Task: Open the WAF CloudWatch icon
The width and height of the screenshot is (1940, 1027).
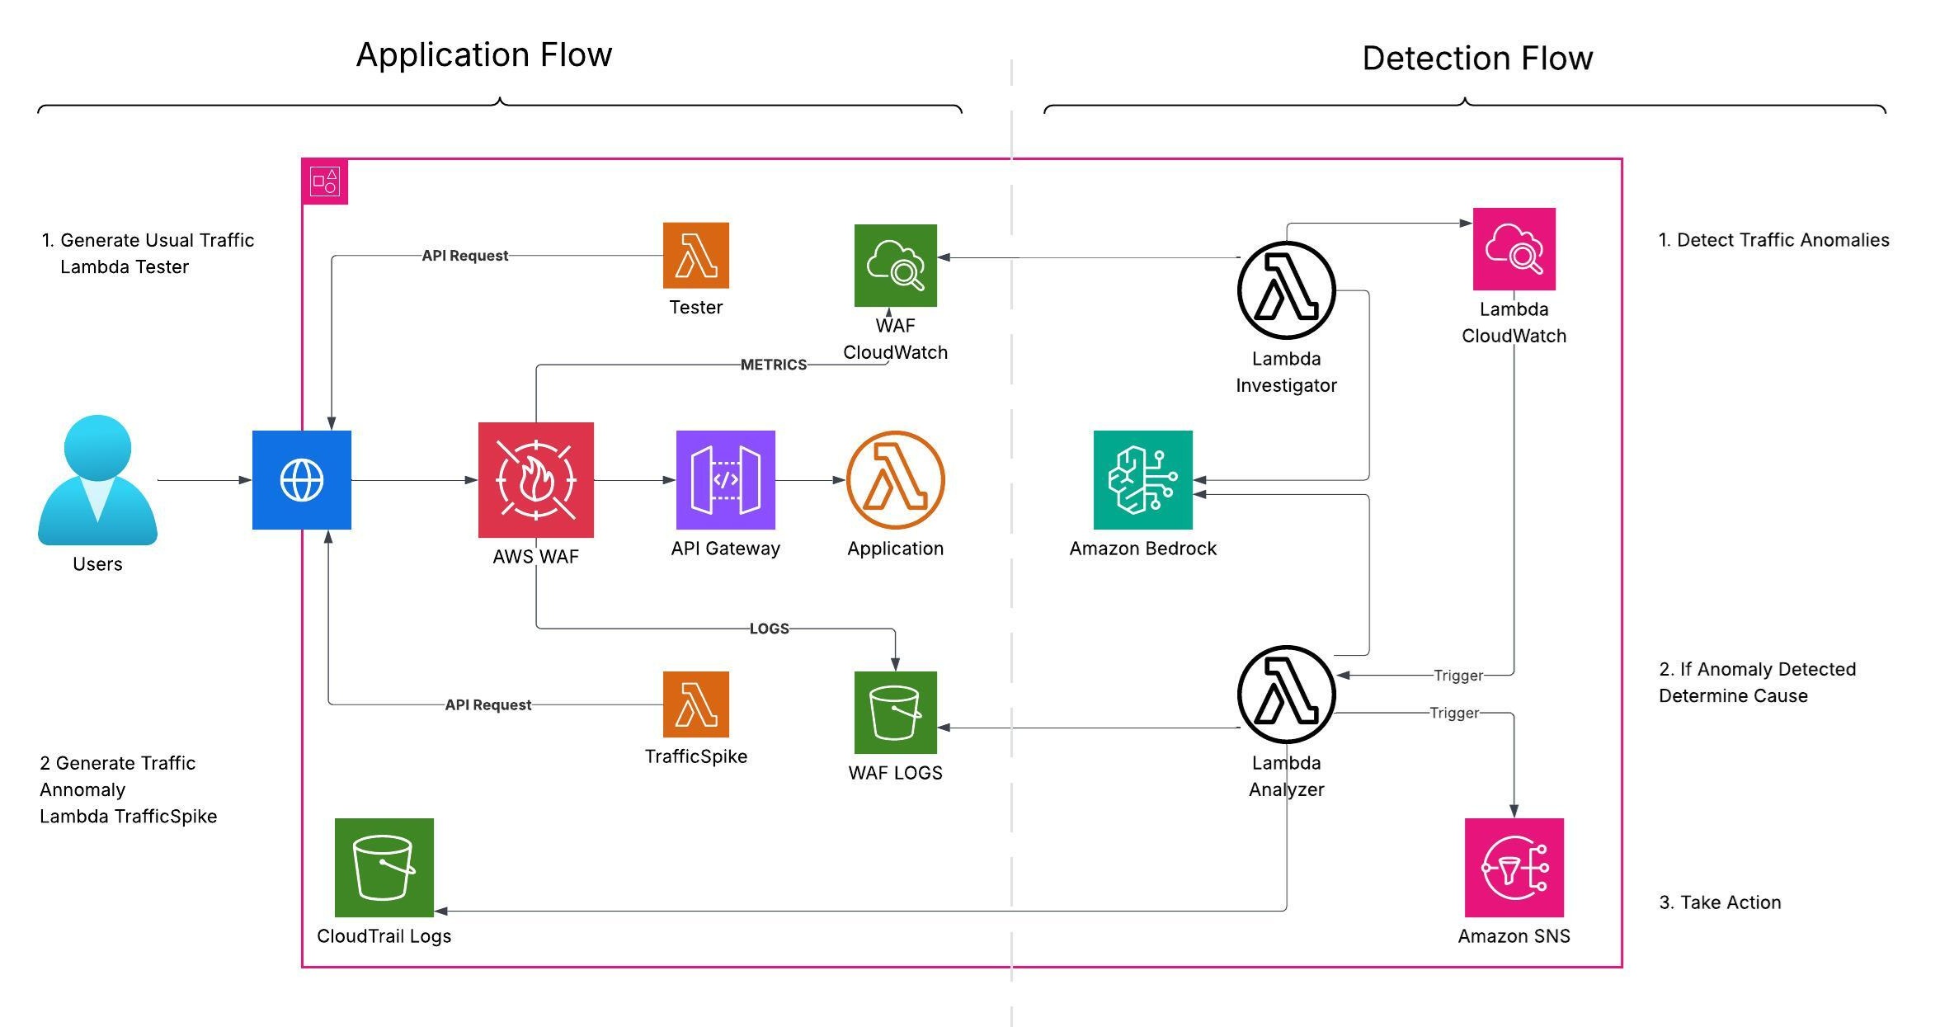Action: click(896, 264)
